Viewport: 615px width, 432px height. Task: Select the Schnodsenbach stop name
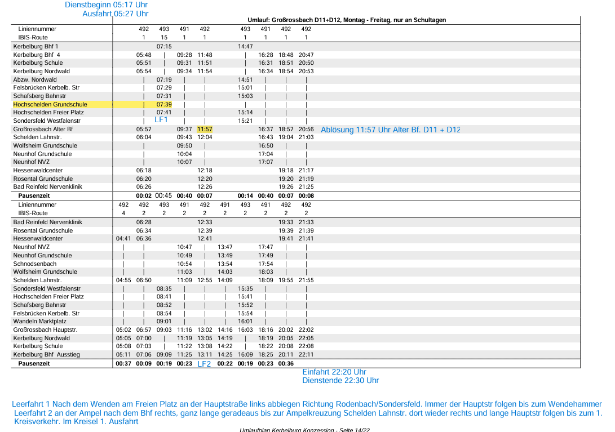coord(35,264)
